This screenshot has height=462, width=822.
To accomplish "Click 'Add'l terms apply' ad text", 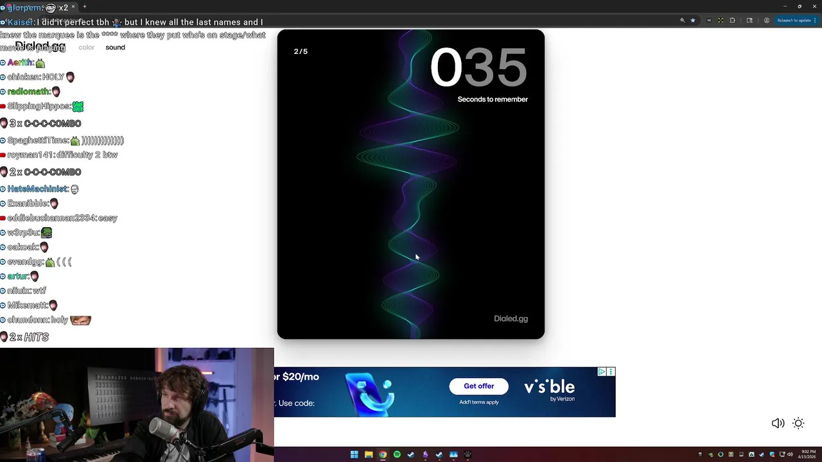I will click(x=479, y=402).
